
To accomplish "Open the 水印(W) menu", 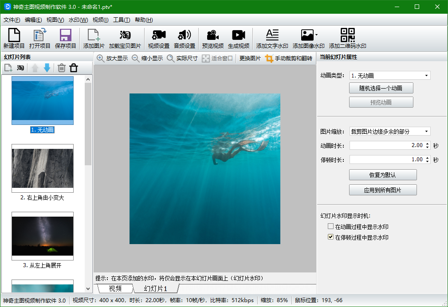I will click(x=78, y=20).
